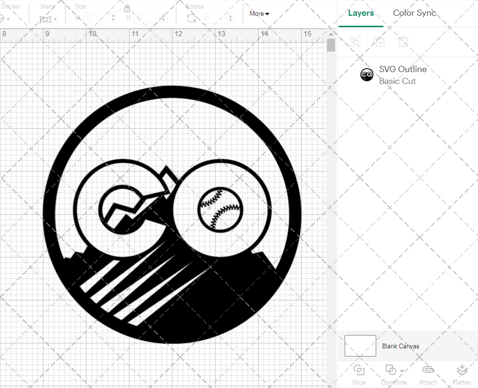478x388 pixels.
Task: Open the Sticker dropdown arrow
Action: [x=8, y=20]
